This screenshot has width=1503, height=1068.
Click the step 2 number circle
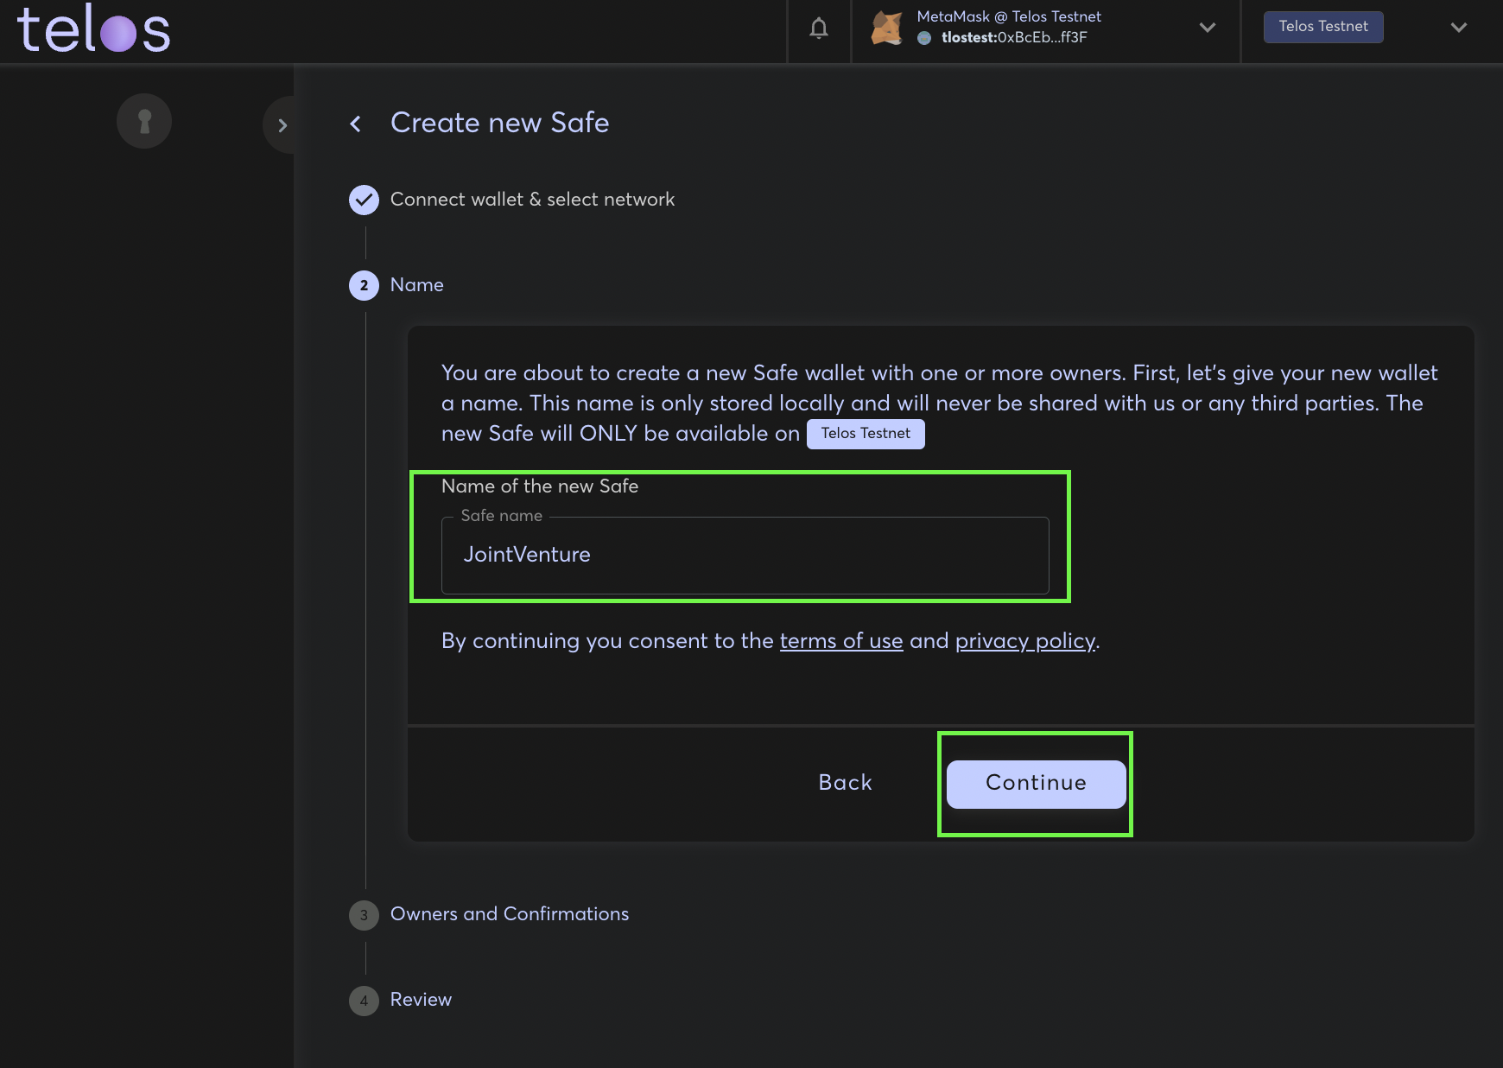click(x=364, y=285)
